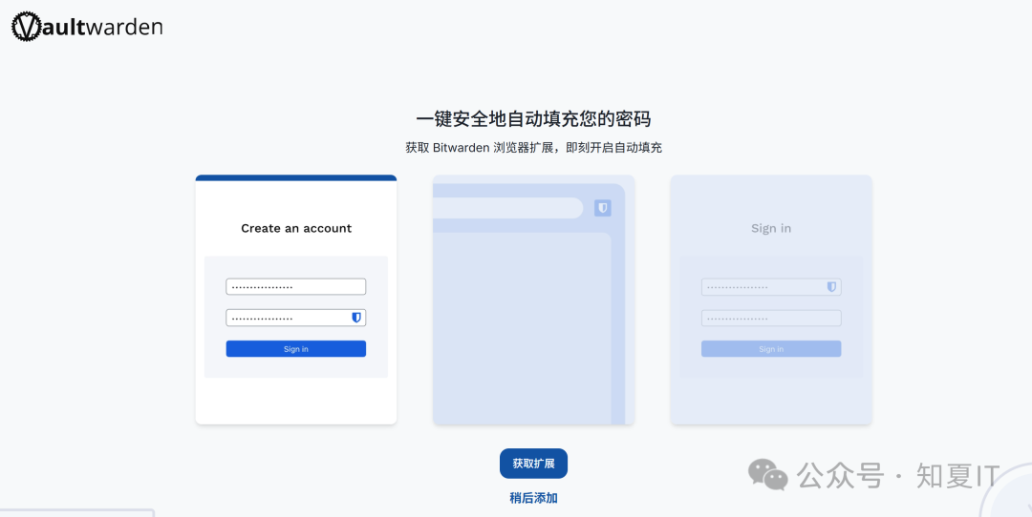Click the Vaultwarden logo
Viewport: 1032px width, 517px height.
[87, 27]
